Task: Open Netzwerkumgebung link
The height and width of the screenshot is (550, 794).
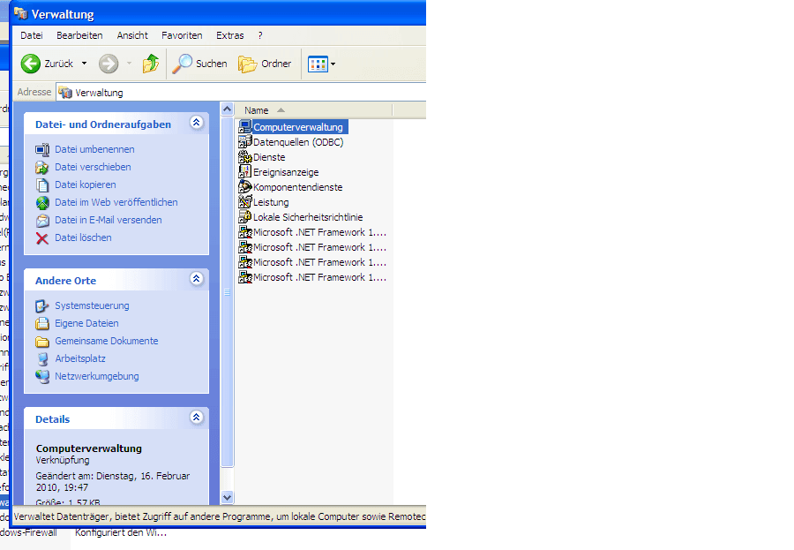Action: [97, 377]
